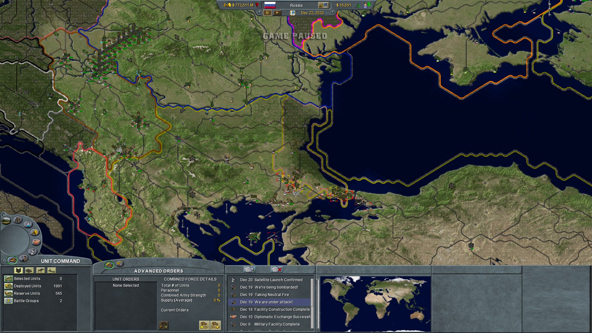Click the Current Orders label
Viewport: 592px width, 333px height.
pos(175,310)
